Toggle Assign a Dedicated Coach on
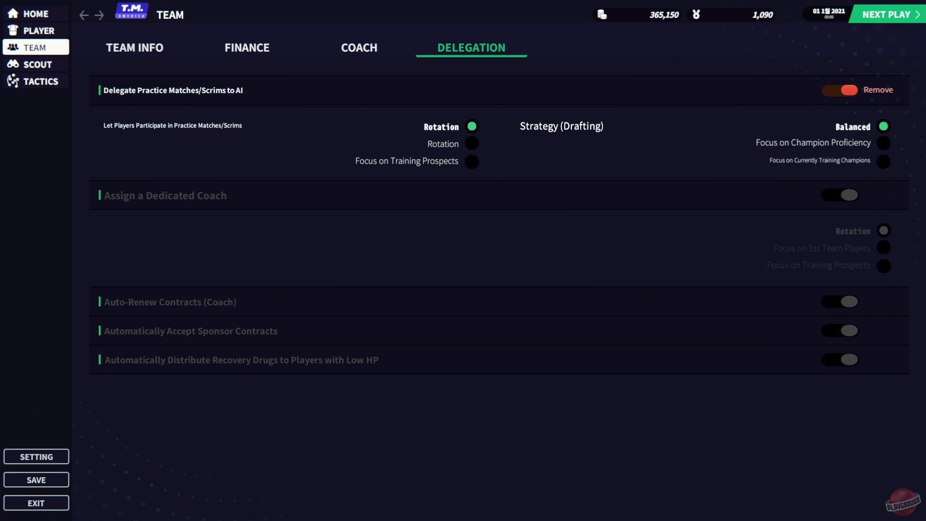Image resolution: width=926 pixels, height=521 pixels. coord(840,195)
